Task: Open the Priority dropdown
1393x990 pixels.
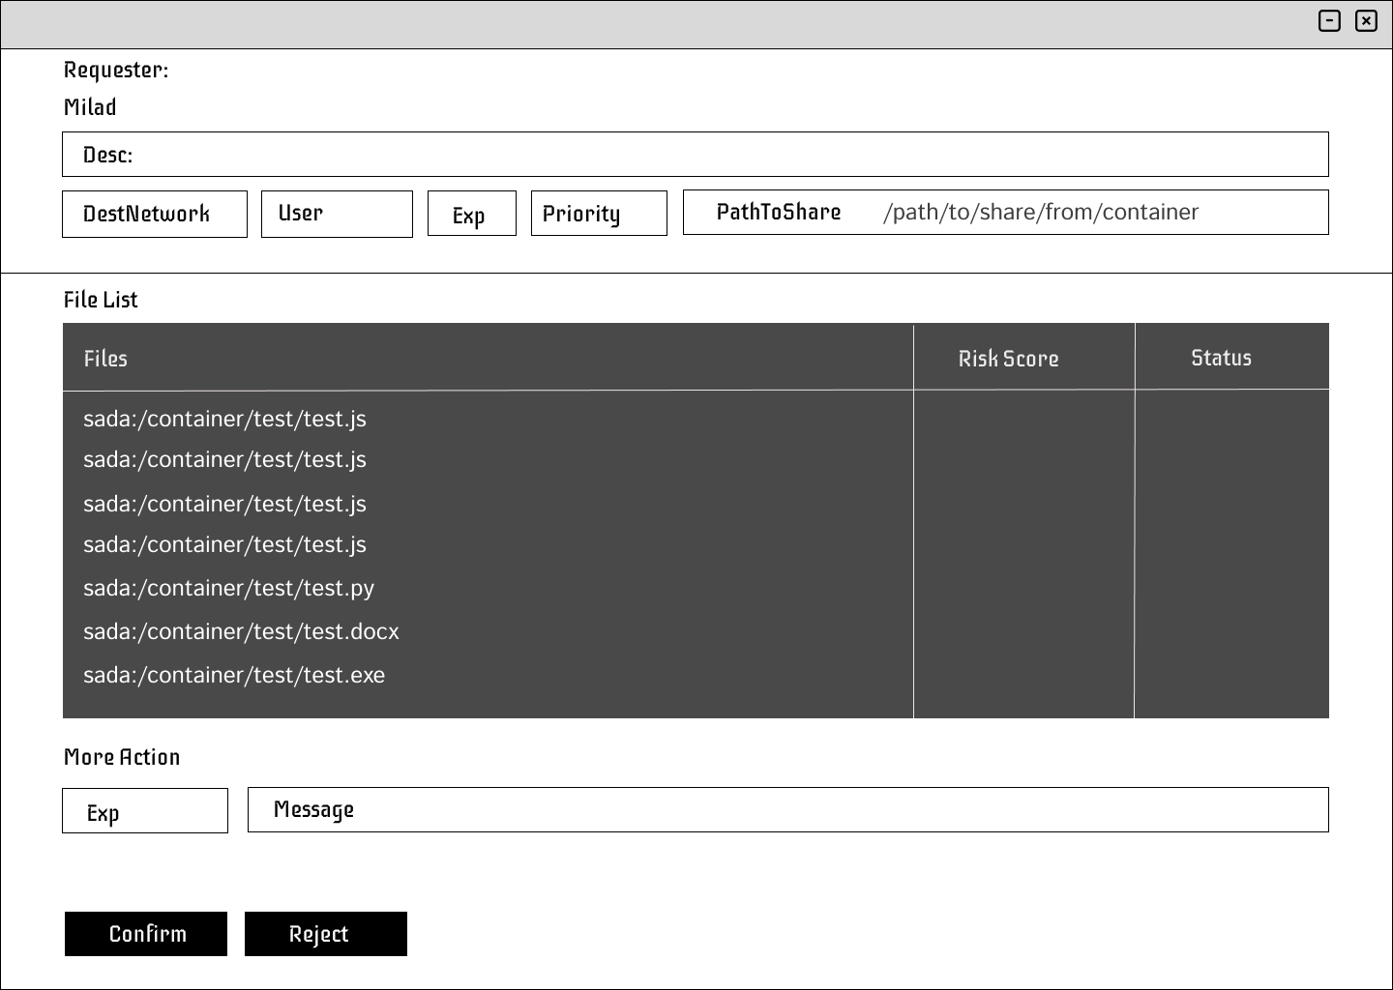Action: point(599,214)
